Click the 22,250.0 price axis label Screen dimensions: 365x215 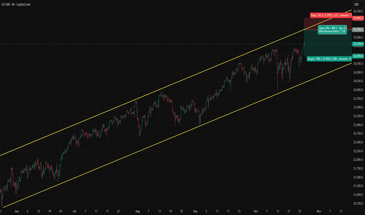pyautogui.click(x=358, y=151)
